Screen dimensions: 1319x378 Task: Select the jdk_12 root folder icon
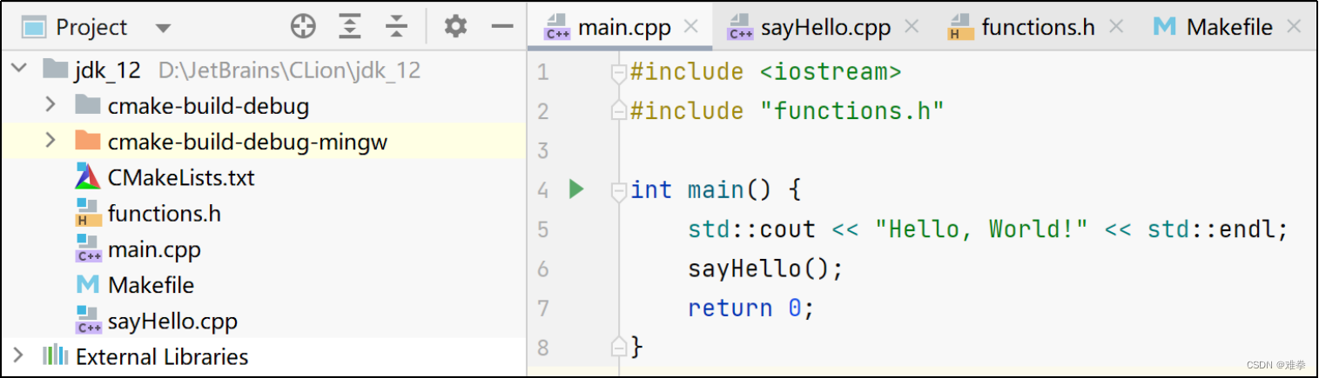coord(55,69)
